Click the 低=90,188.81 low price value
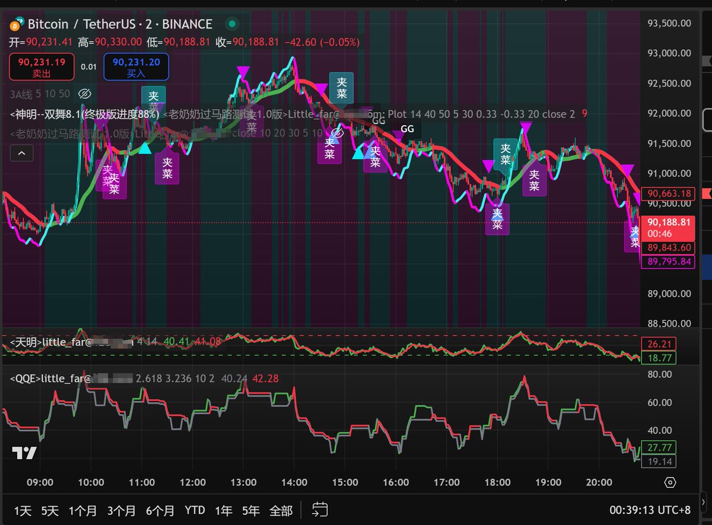The height and width of the screenshot is (525, 712). (179, 42)
